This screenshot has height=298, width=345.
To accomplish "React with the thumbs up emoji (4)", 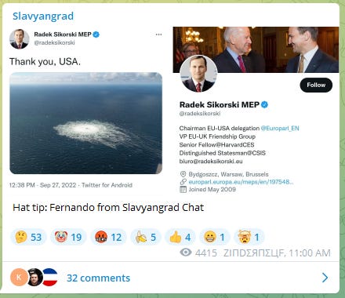I will 180,237.
